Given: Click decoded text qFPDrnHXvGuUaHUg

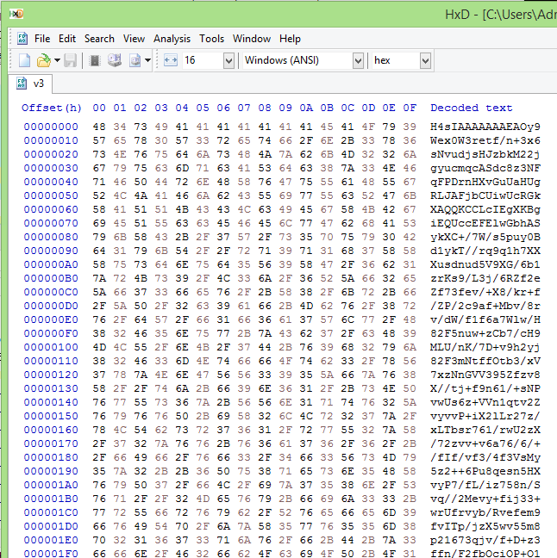Looking at the screenshot, I should click(x=485, y=183).
